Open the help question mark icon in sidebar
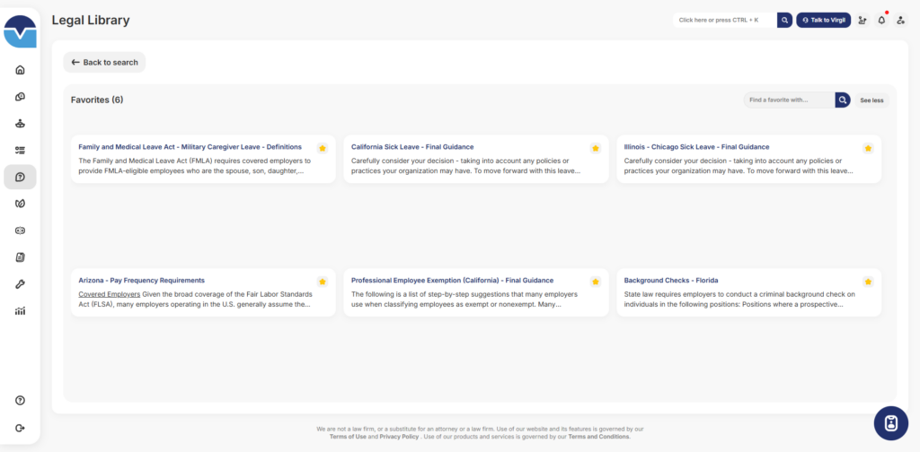 (20, 400)
